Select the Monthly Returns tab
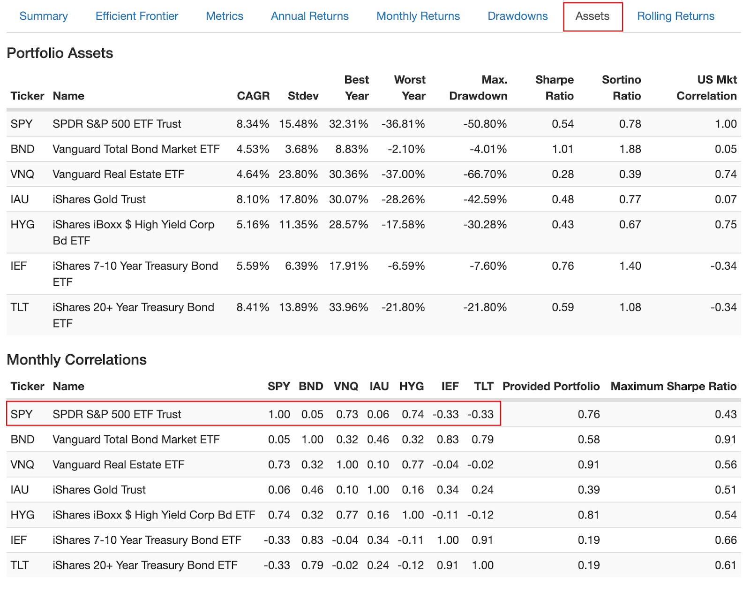750x593 pixels. (x=418, y=16)
